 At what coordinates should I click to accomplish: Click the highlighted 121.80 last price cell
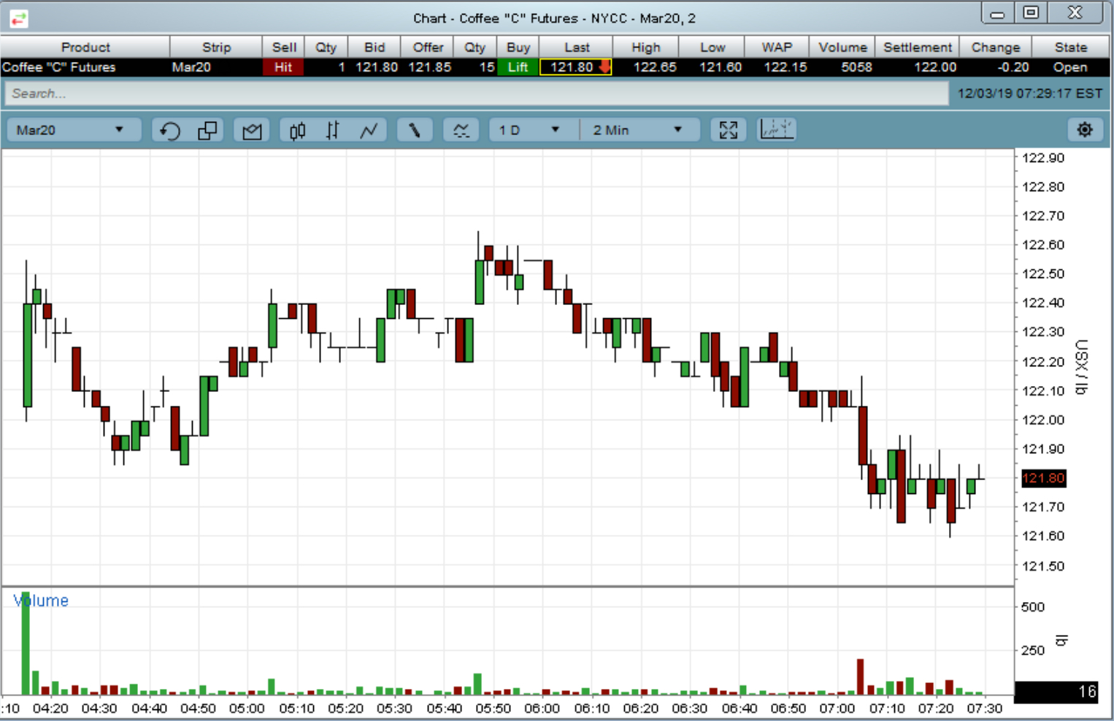(x=575, y=67)
